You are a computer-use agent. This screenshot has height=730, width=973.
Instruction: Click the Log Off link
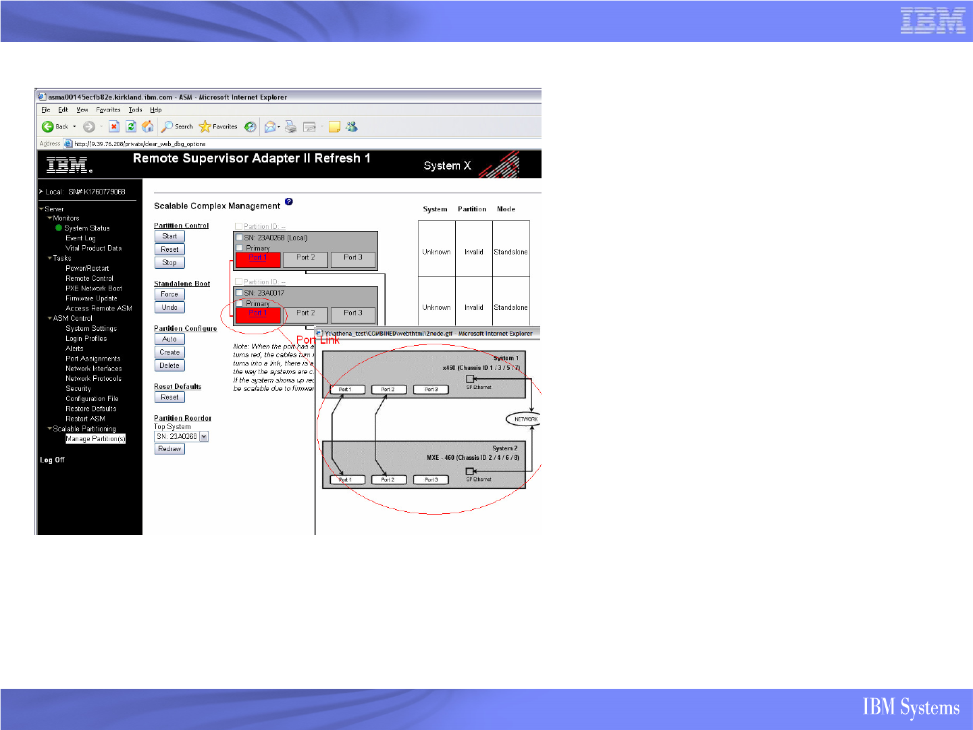pyautogui.click(x=52, y=460)
